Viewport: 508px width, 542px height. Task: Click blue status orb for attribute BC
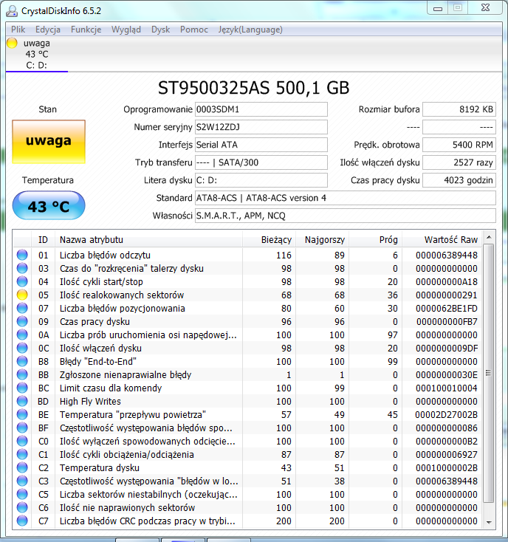point(22,388)
